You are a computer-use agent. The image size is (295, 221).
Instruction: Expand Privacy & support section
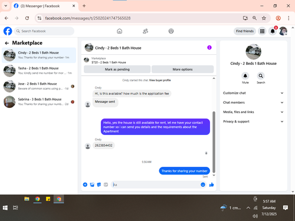pos(253,121)
